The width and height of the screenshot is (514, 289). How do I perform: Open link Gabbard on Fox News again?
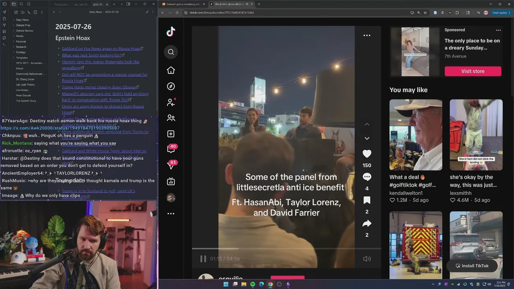(101, 49)
